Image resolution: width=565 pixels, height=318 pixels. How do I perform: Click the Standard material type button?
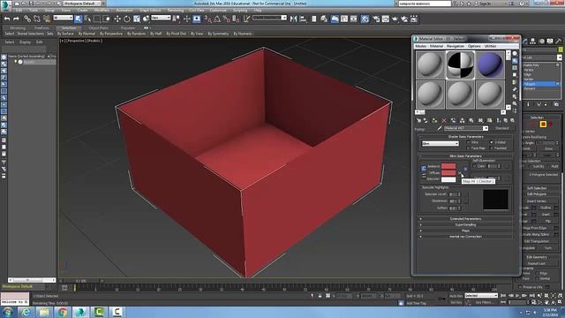click(502, 128)
